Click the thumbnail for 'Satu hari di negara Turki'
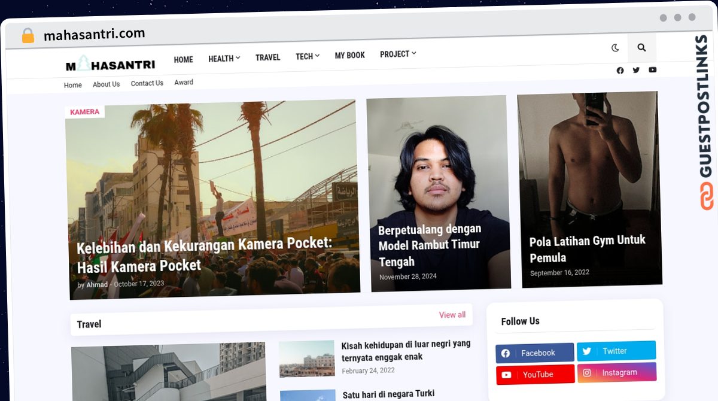 click(x=307, y=394)
